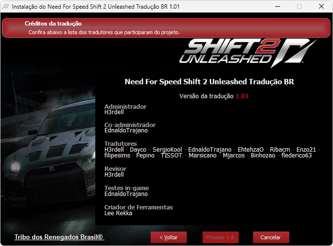Minimize the installer window
Image resolution: width=333 pixels, height=246 pixels.
pos(278,6)
